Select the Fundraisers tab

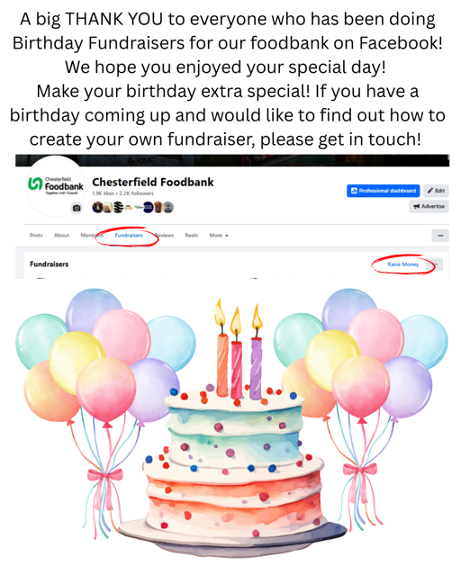coord(129,236)
